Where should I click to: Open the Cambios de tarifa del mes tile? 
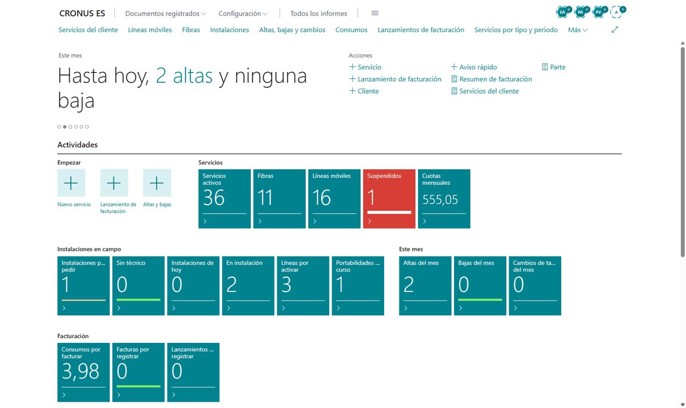(x=535, y=286)
